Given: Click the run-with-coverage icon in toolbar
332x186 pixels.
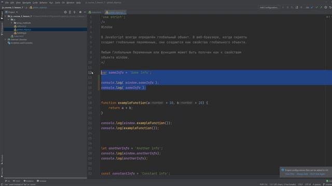Looking at the screenshot, I should point(292,7).
